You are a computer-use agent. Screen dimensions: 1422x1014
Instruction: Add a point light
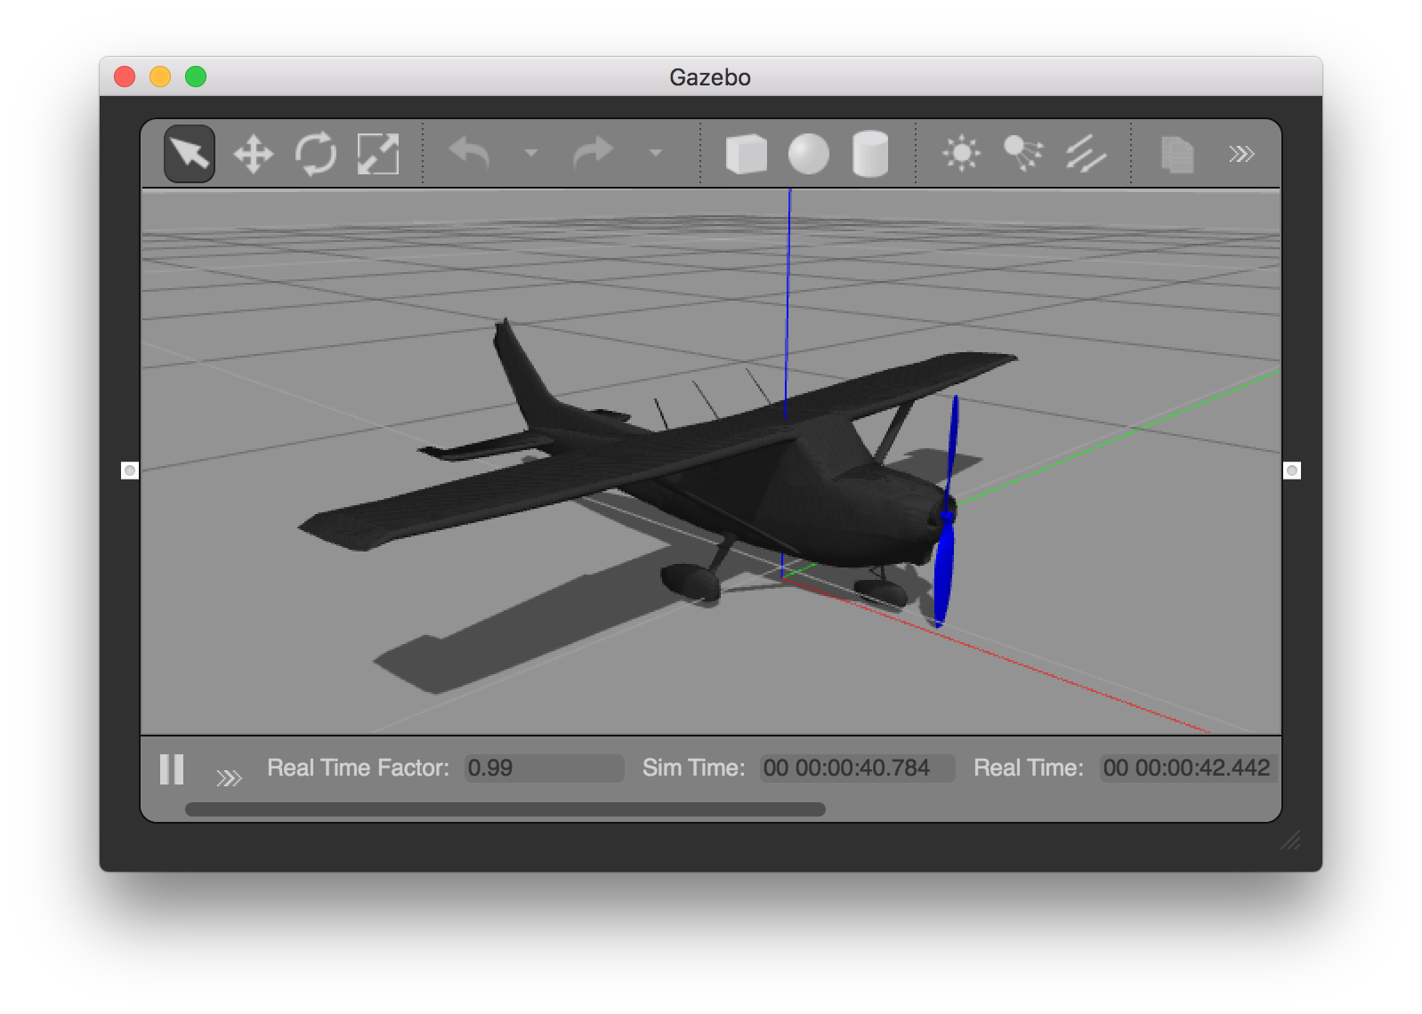point(961,154)
